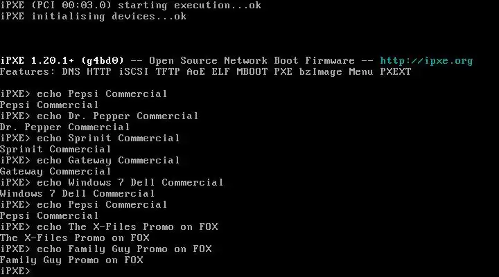Image resolution: width=499 pixels, height=277 pixels.
Task: Click the empty iPXE> prompt at the bottom
Action: pyautogui.click(x=15, y=271)
